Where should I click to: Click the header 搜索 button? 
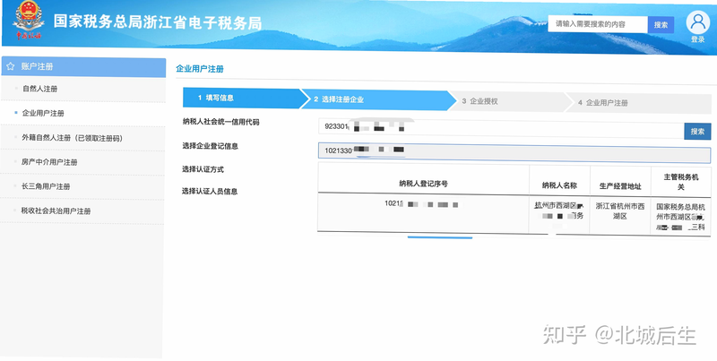point(661,25)
